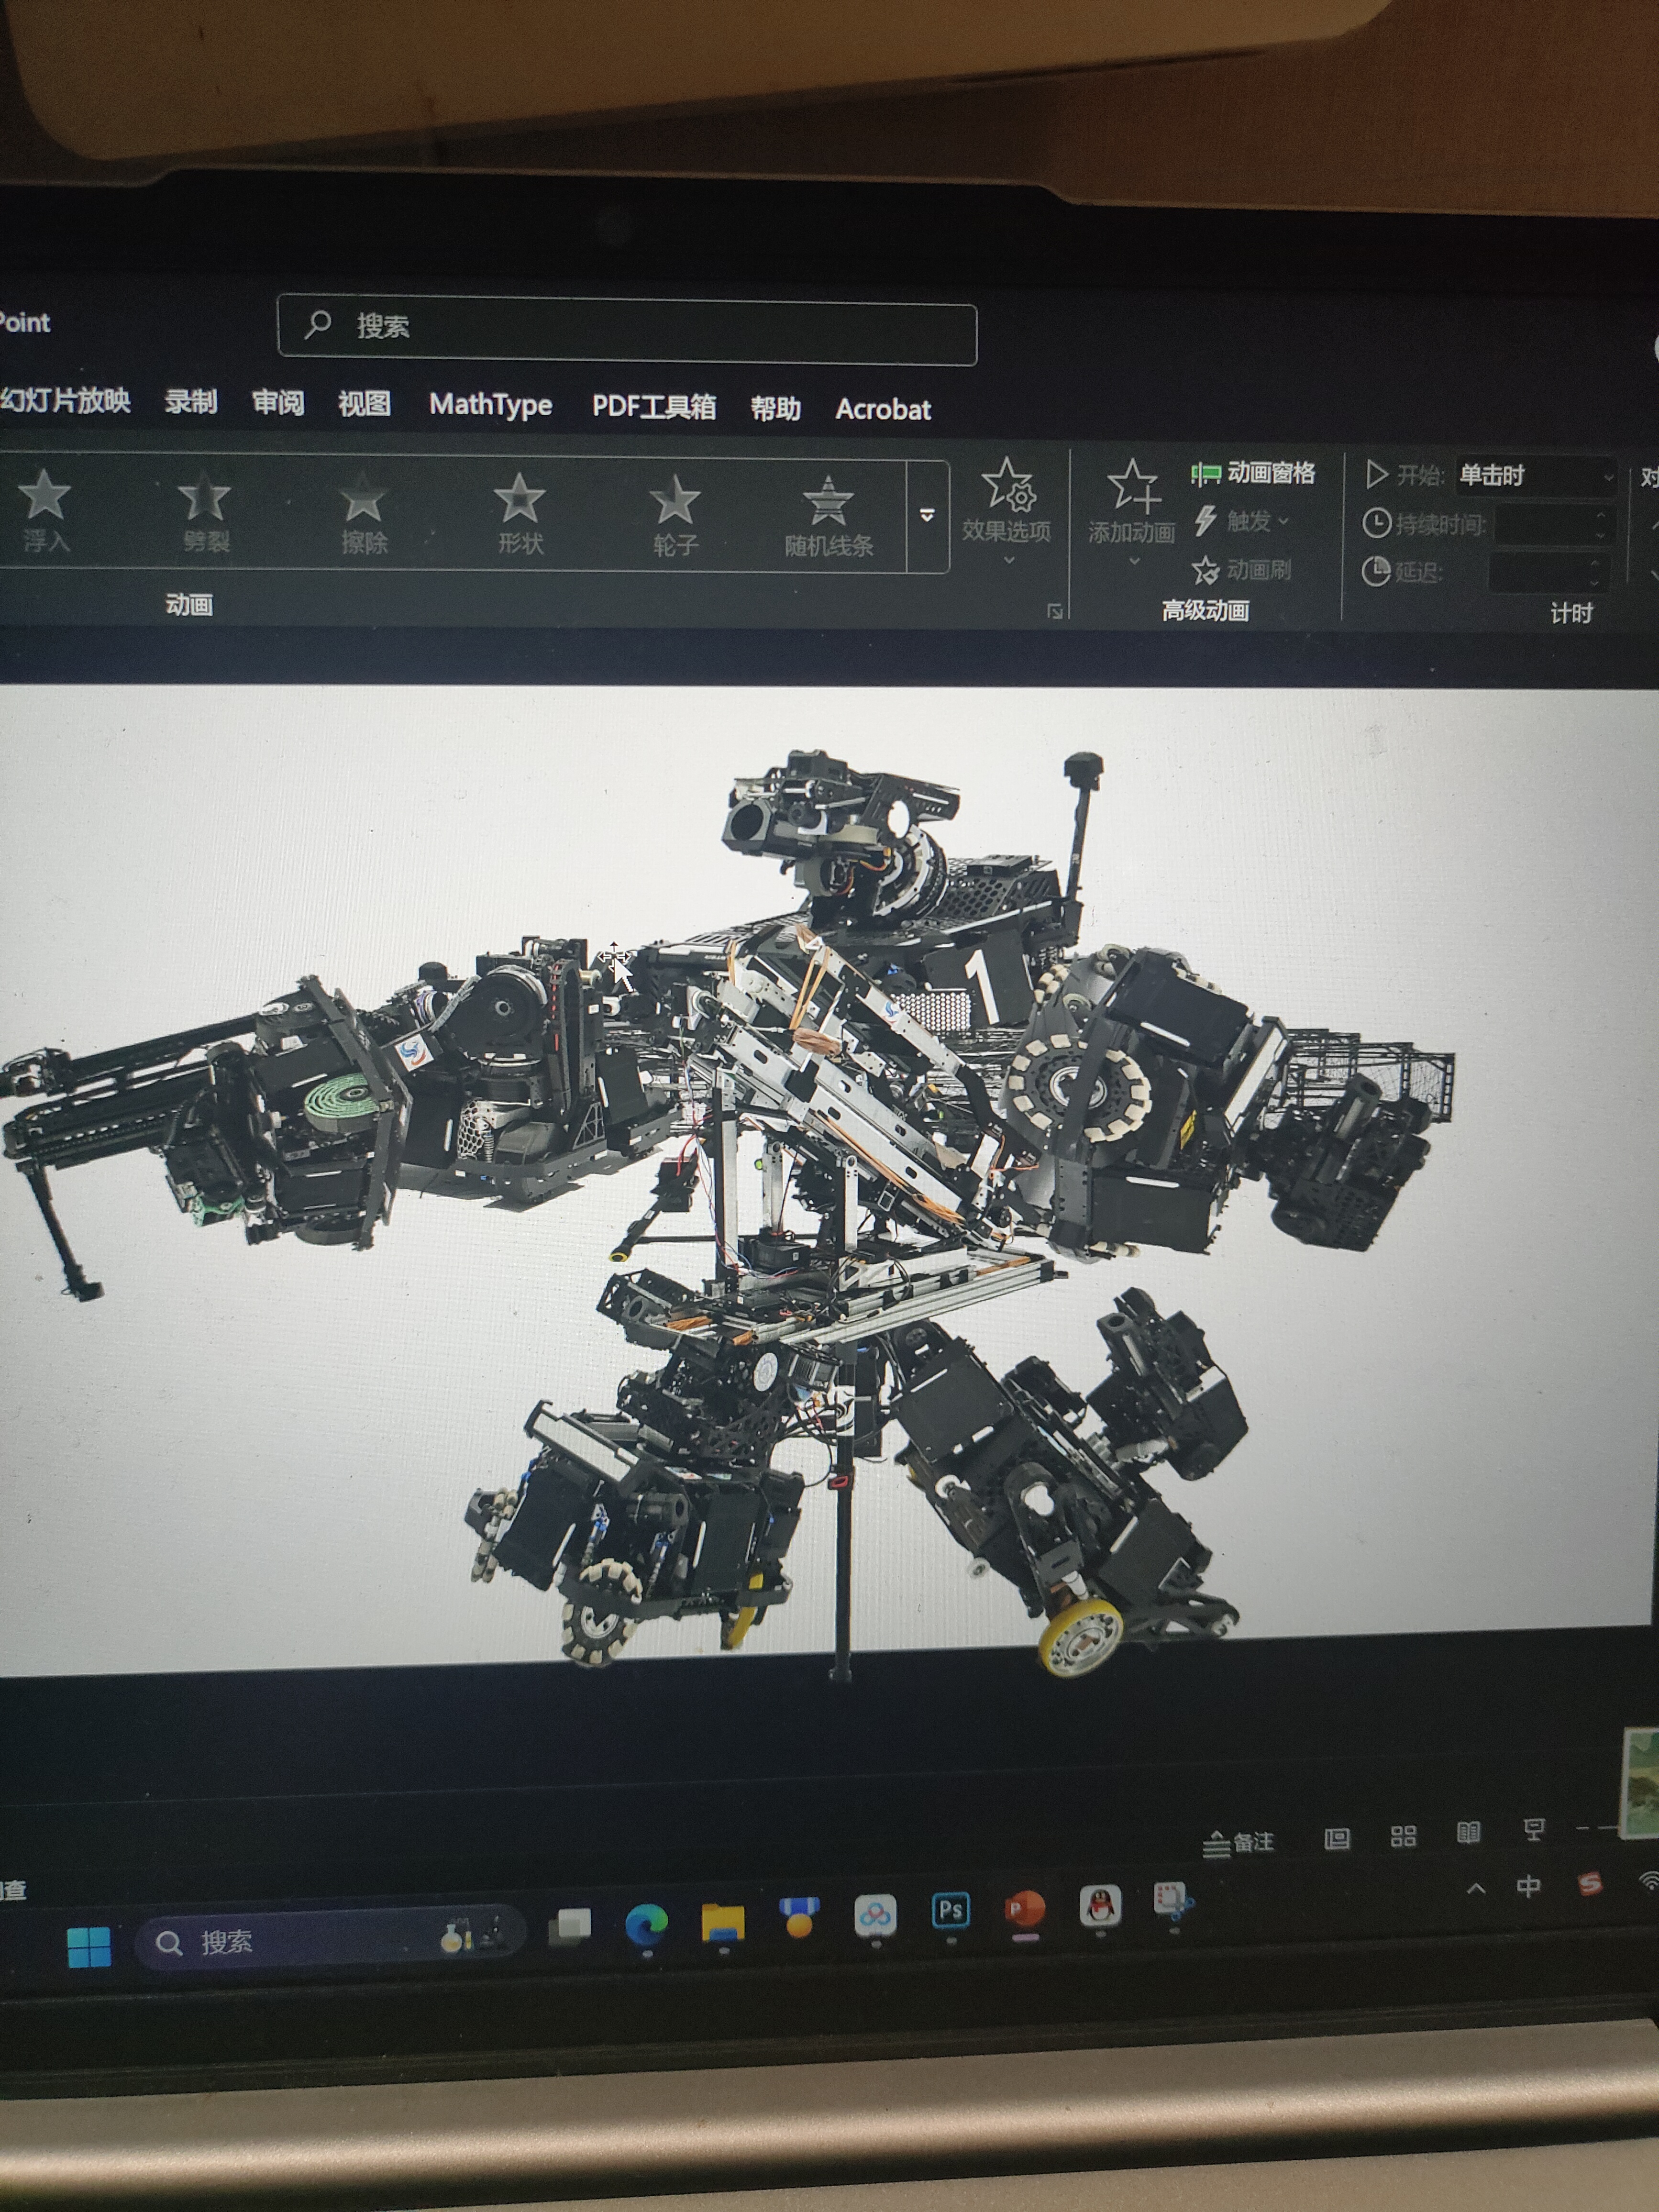
Task: Open the Acrobat ribbon tab
Action: [x=883, y=410]
